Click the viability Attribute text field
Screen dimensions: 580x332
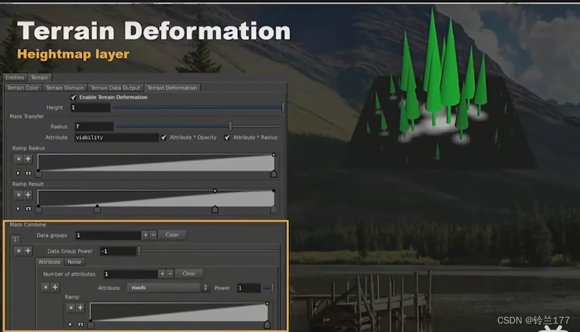(x=116, y=137)
